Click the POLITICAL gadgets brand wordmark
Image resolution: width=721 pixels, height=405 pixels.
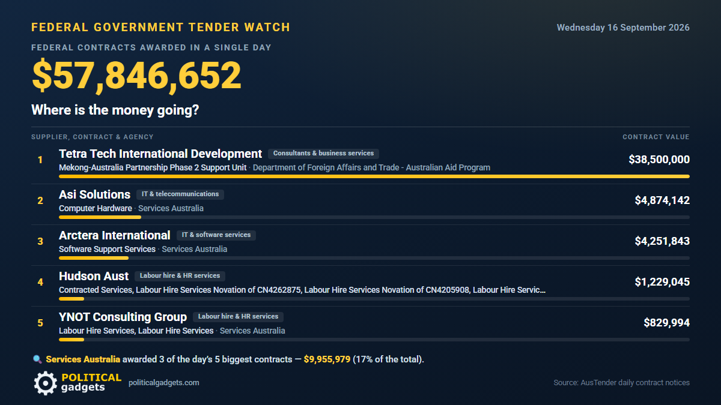pos(91,383)
